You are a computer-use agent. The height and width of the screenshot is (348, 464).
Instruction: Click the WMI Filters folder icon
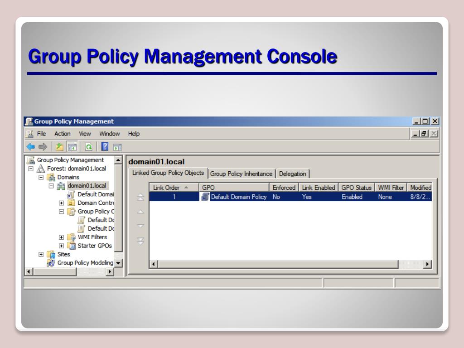pos(71,237)
